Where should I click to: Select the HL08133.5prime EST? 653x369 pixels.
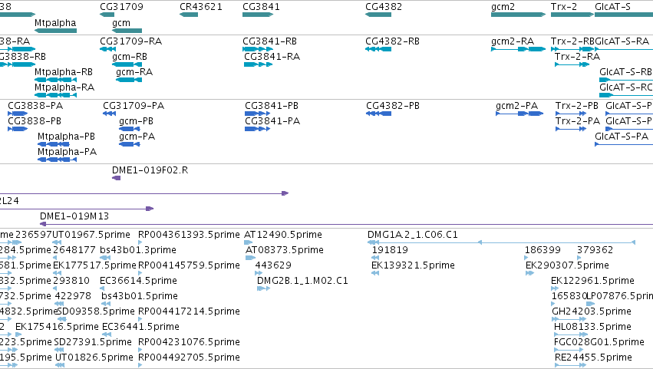(x=571, y=334)
